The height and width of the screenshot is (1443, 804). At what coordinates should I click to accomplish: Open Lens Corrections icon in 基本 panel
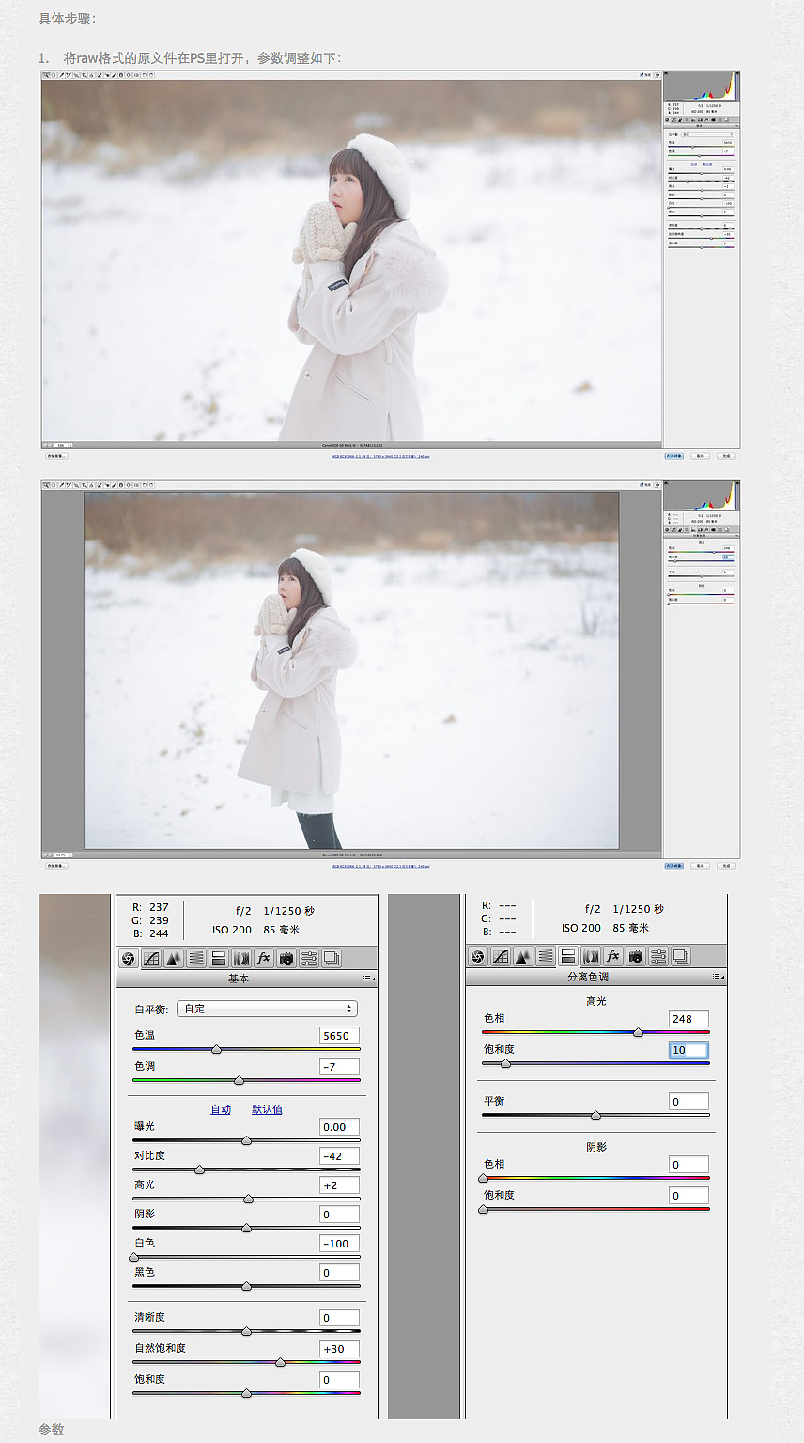tap(240, 958)
